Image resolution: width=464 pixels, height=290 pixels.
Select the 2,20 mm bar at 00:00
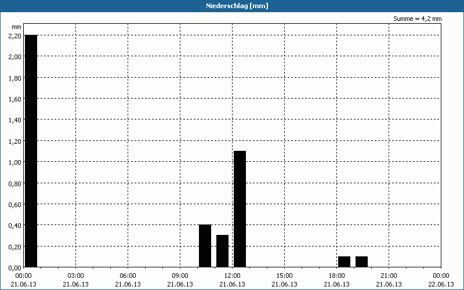click(31, 151)
